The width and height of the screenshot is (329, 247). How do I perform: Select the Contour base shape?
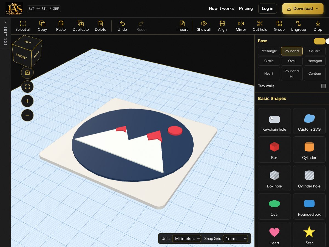point(315,74)
